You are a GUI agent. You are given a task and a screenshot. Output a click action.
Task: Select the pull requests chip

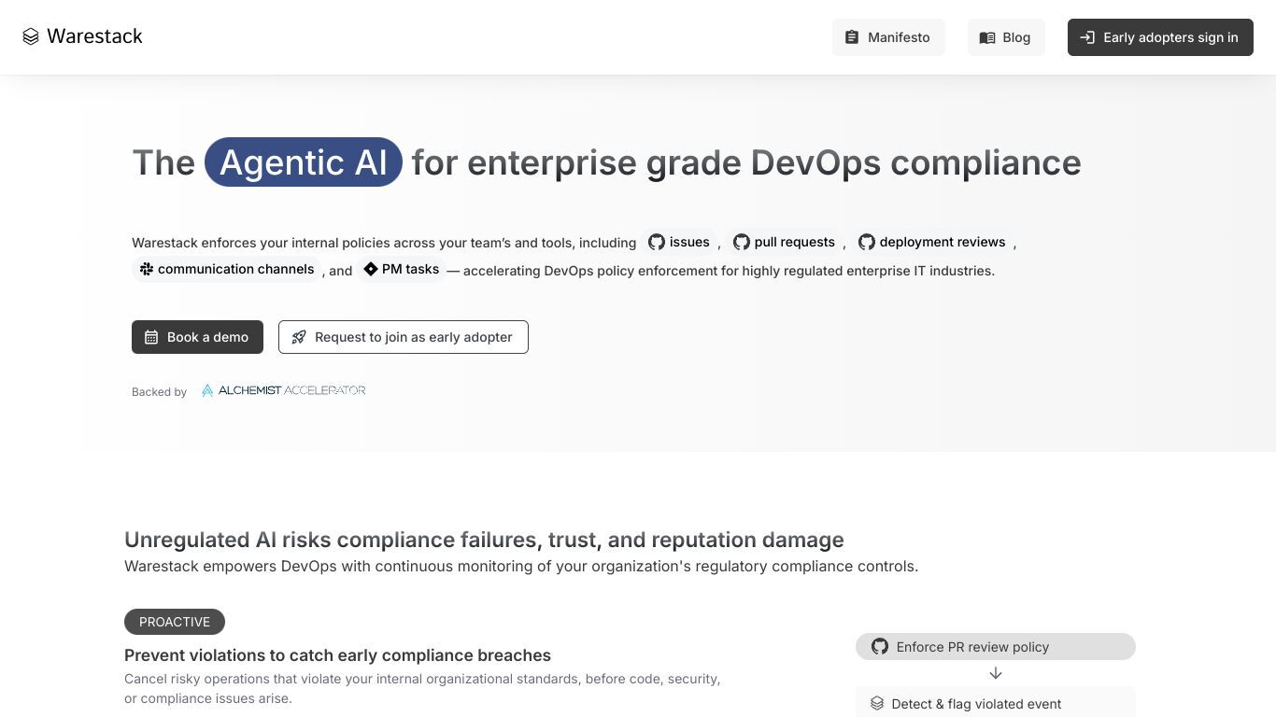point(784,242)
